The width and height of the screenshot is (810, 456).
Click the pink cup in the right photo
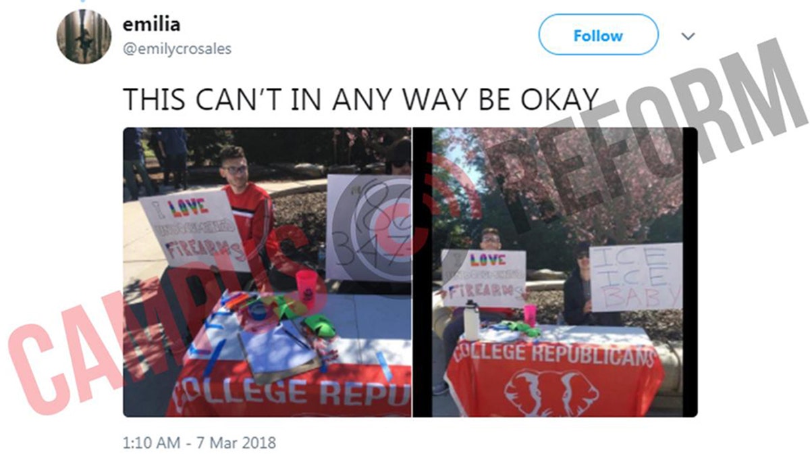point(530,315)
